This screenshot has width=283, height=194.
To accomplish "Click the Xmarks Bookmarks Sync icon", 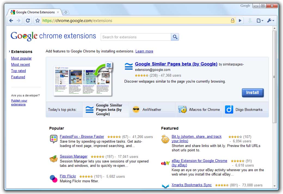I will [165, 186].
